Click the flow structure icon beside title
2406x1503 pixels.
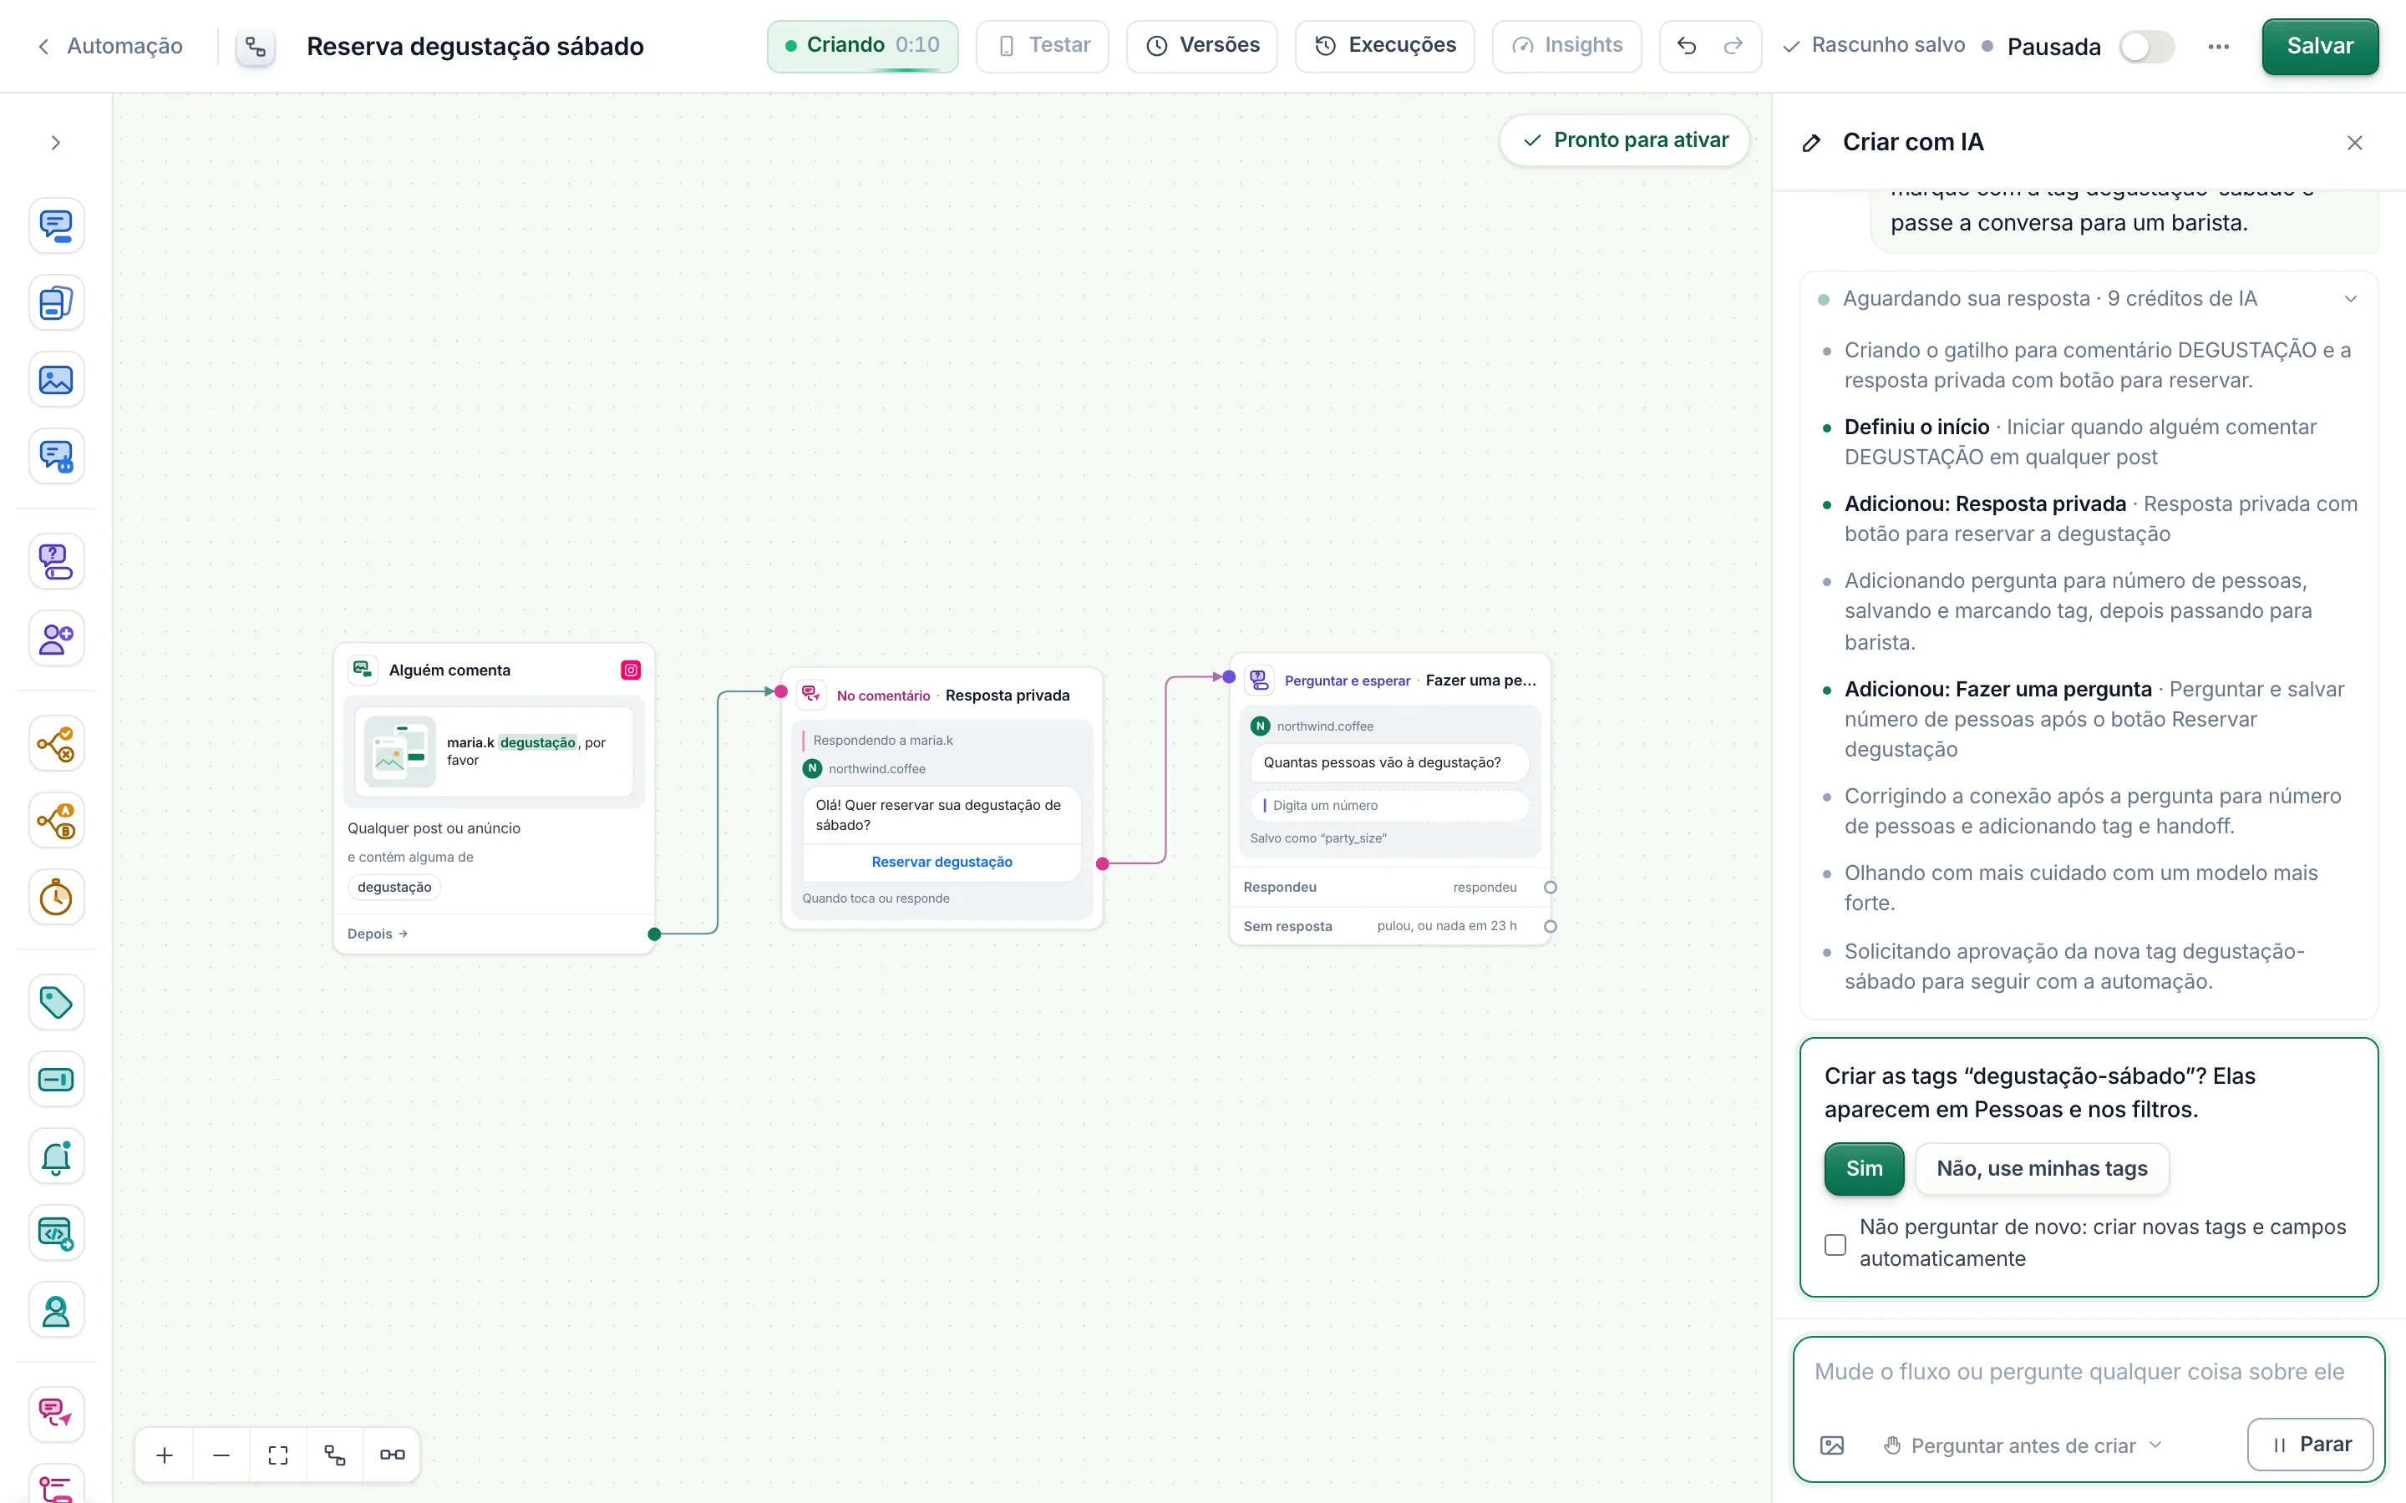click(256, 47)
